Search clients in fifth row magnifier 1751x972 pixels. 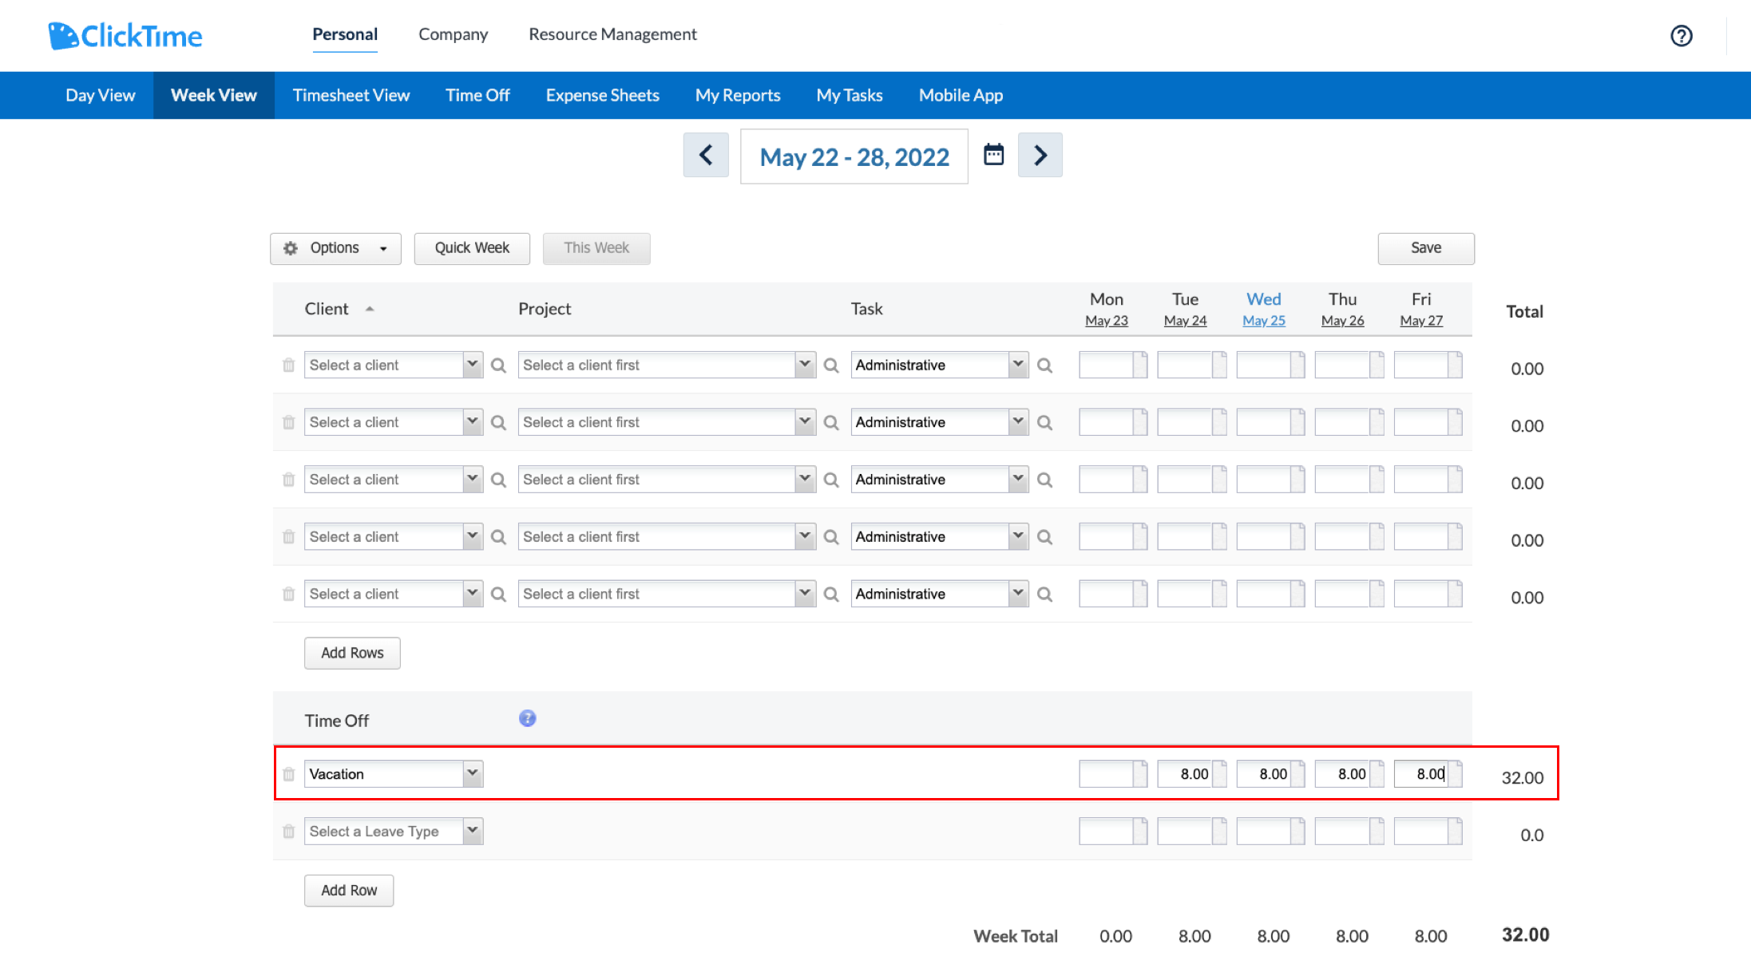[x=498, y=595]
